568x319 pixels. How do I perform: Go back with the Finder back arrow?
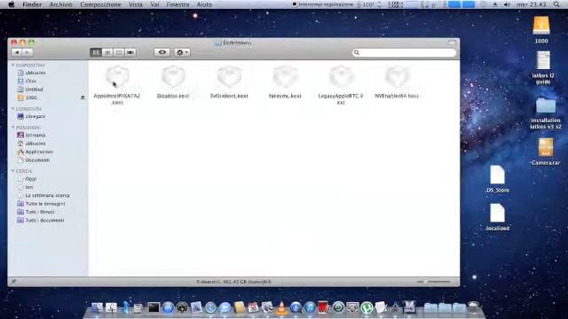(x=17, y=52)
